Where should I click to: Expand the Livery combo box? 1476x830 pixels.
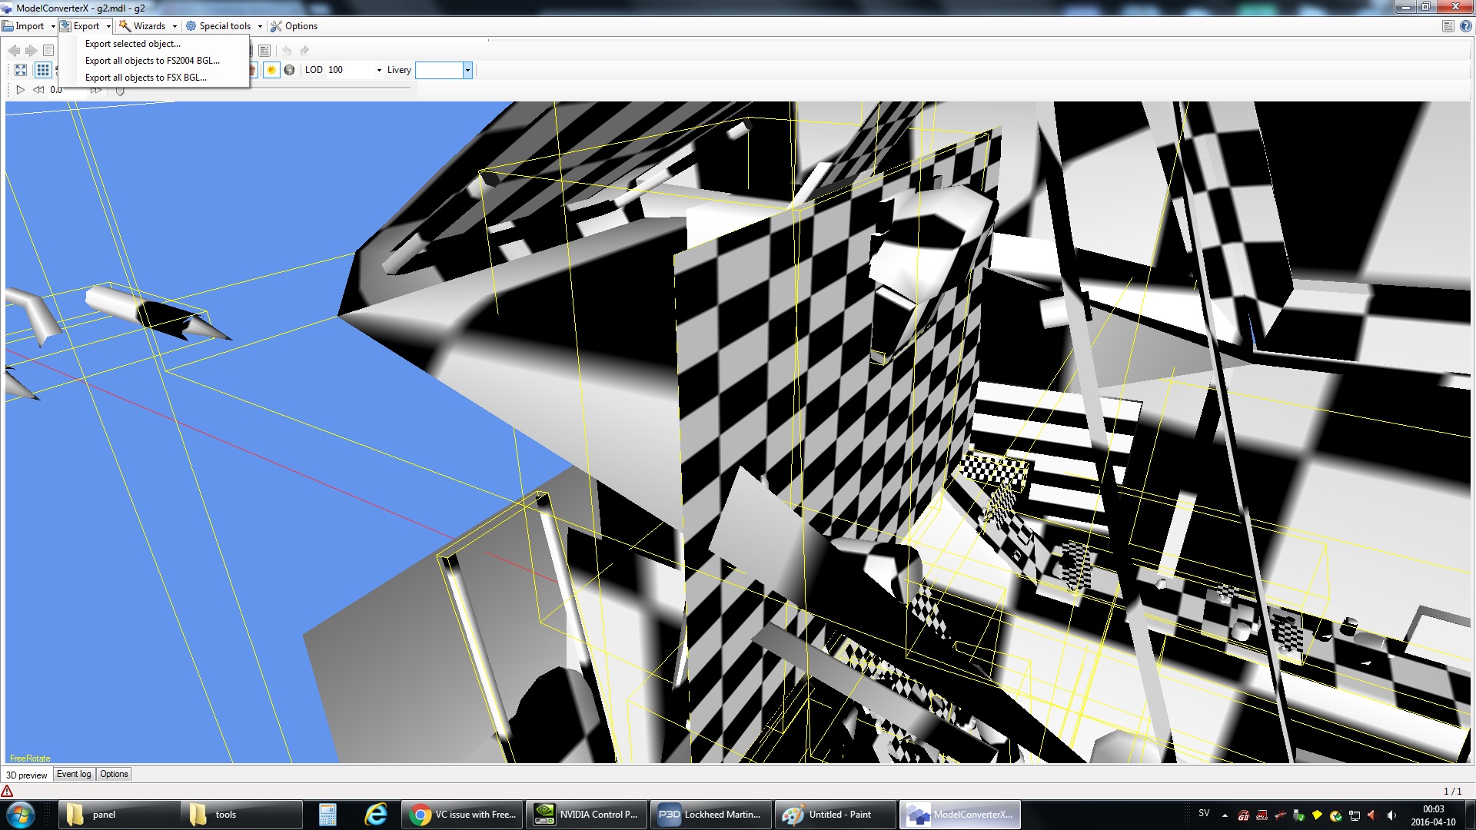tap(467, 70)
